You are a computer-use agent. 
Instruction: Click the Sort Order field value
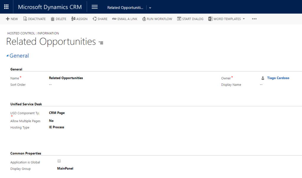50,85
